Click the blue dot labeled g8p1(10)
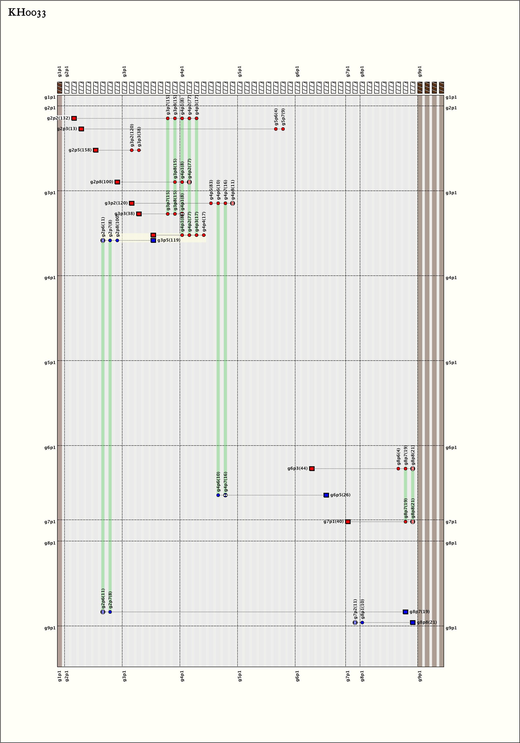The height and width of the screenshot is (743, 520). (362, 623)
